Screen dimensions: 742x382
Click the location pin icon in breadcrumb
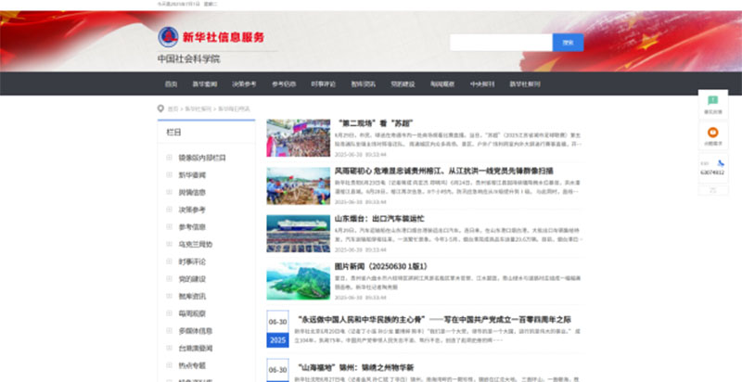pos(160,108)
